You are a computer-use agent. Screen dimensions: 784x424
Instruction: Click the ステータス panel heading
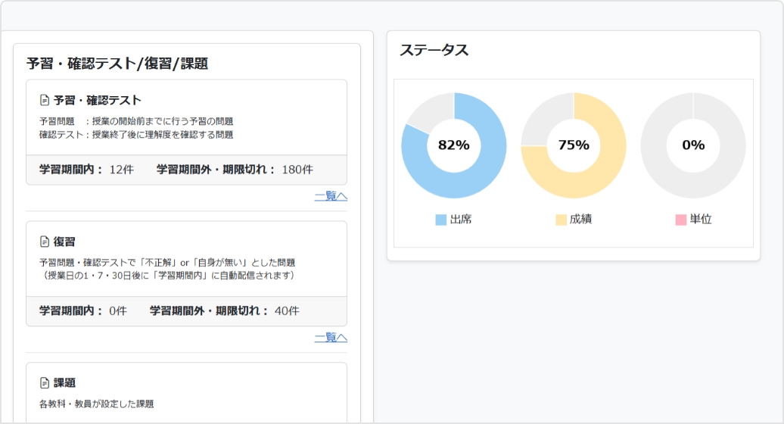[x=434, y=51]
